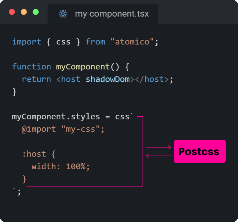Click the width: 100% declaration
This screenshot has height=222, width=238.
[60, 167]
